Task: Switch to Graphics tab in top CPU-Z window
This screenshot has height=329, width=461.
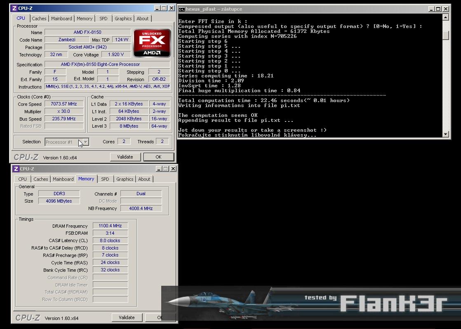Action: [123, 19]
